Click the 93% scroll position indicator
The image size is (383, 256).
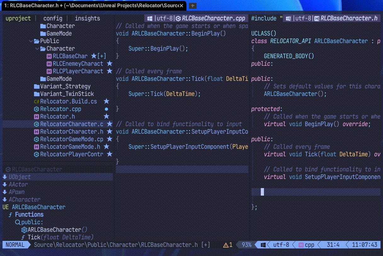tap(246, 245)
